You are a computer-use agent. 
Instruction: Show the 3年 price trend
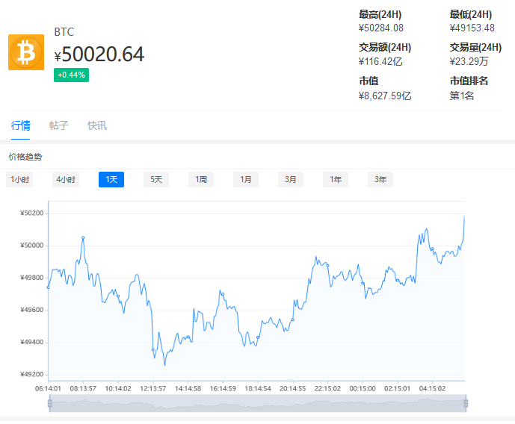click(x=380, y=180)
